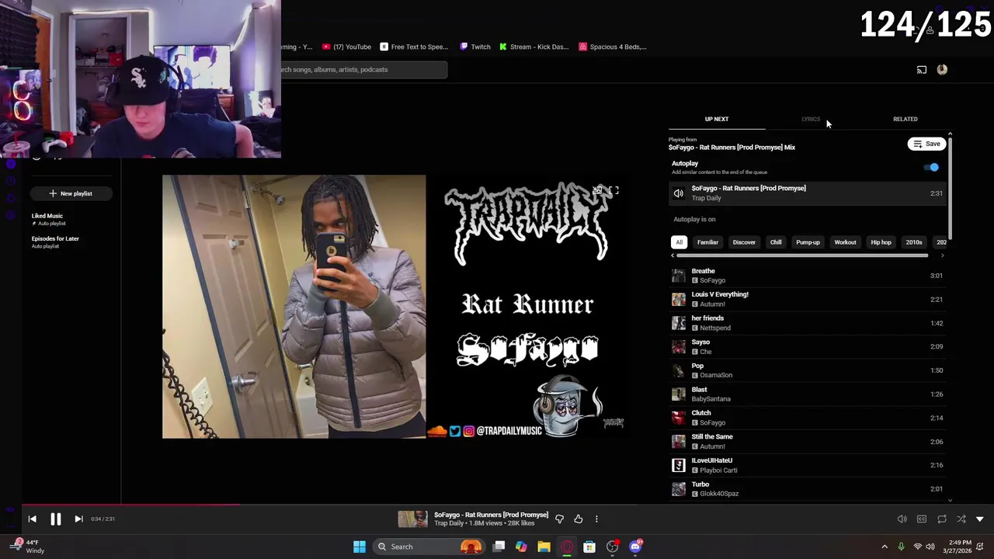Play her friends by Nettspend
The width and height of the screenshot is (994, 559).
(x=808, y=323)
